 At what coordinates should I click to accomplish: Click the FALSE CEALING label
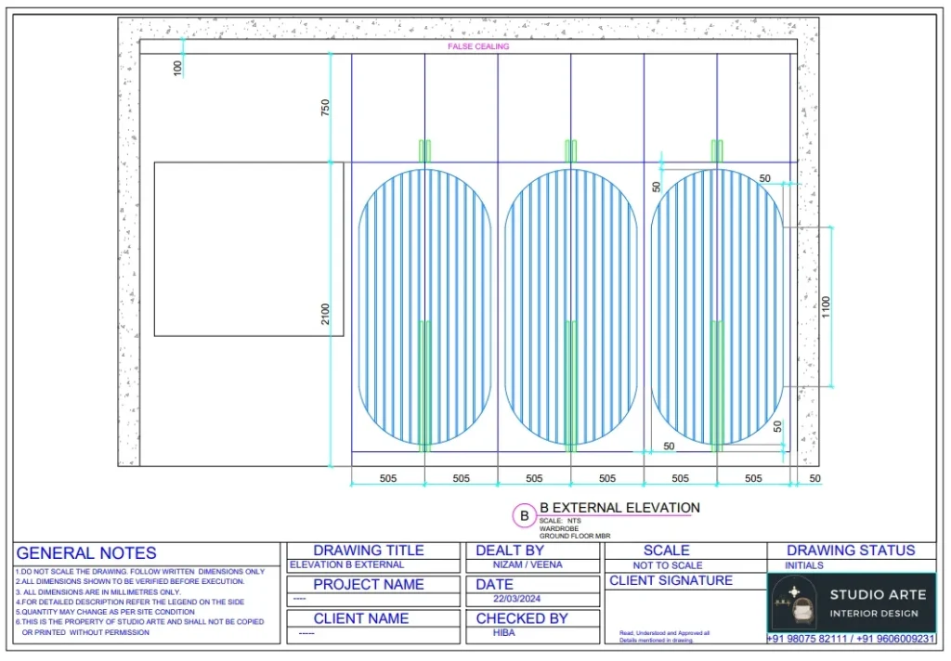tap(478, 46)
